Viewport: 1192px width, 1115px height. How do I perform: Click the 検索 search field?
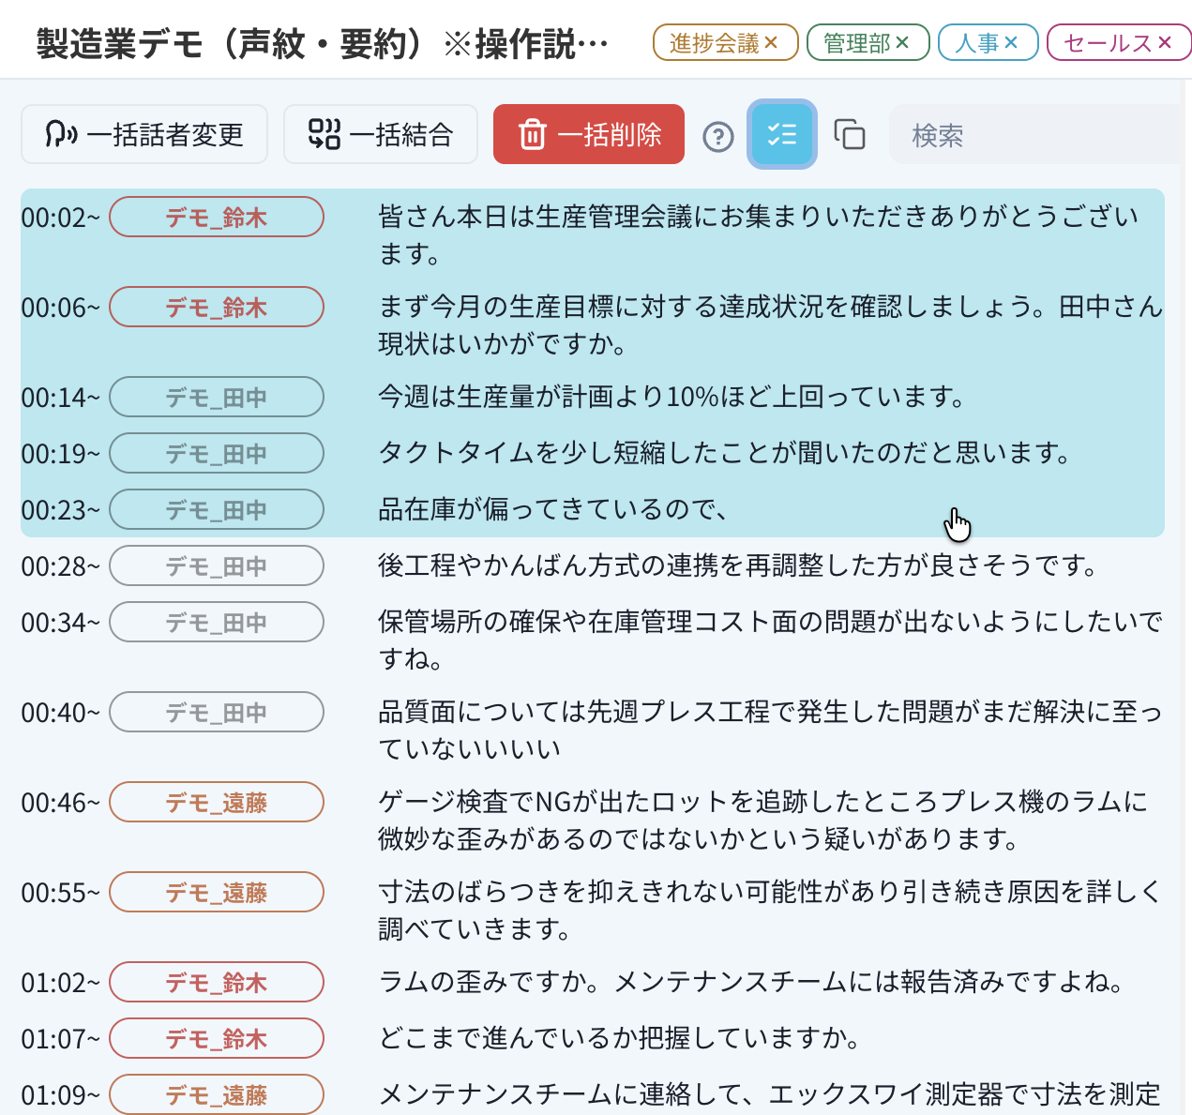[1032, 136]
